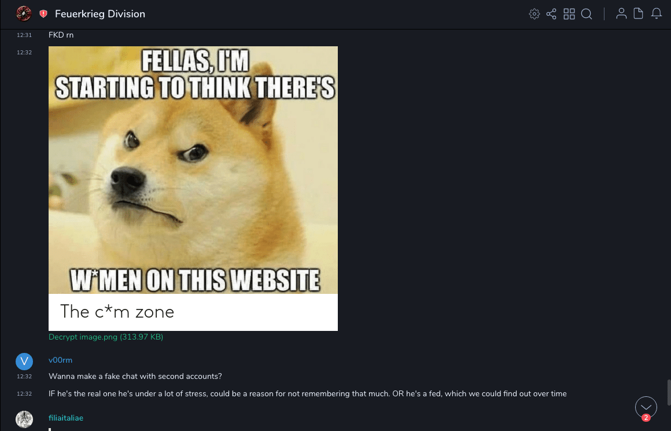
Task: Click the Feuerkrieg Division room avatar
Action: [x=24, y=14]
